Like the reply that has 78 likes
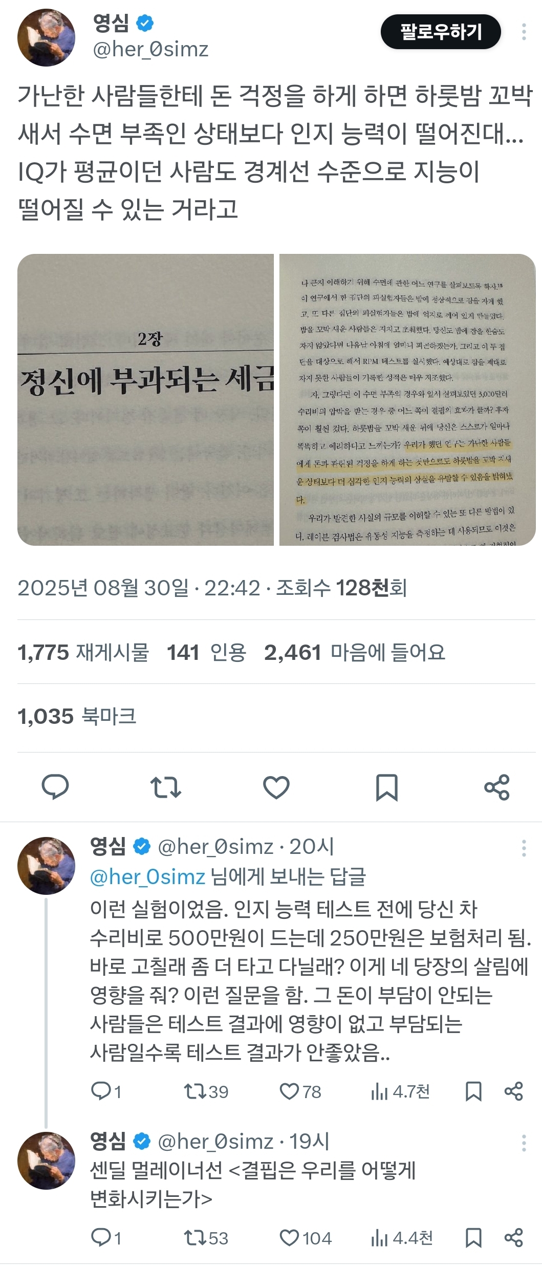 click(x=300, y=1091)
